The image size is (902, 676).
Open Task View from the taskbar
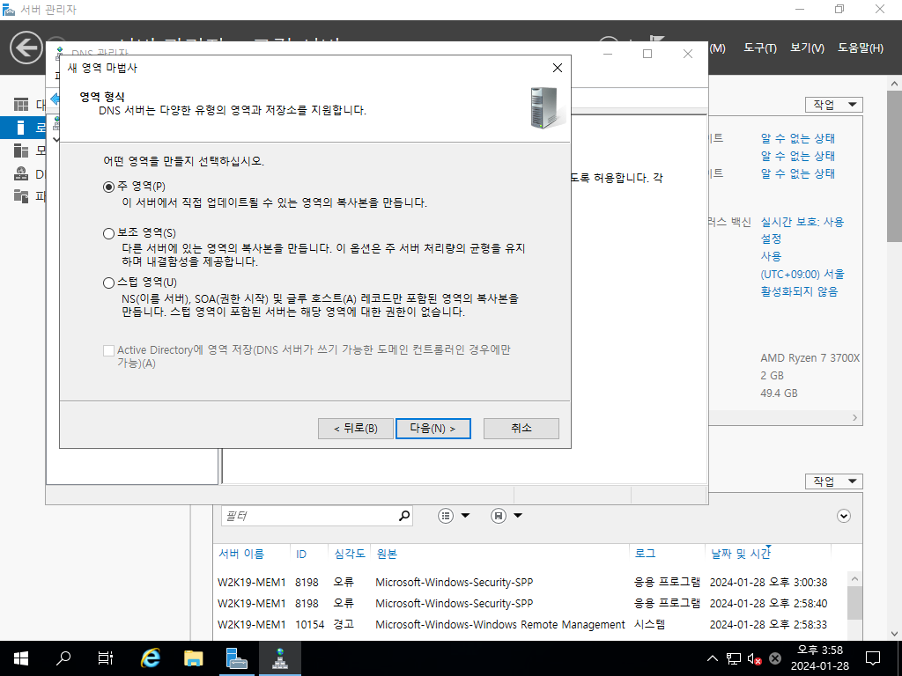pos(106,658)
